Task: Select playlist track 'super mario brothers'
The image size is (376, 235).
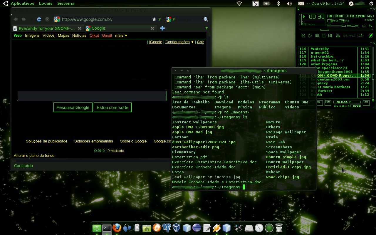Action: [x=334, y=87]
